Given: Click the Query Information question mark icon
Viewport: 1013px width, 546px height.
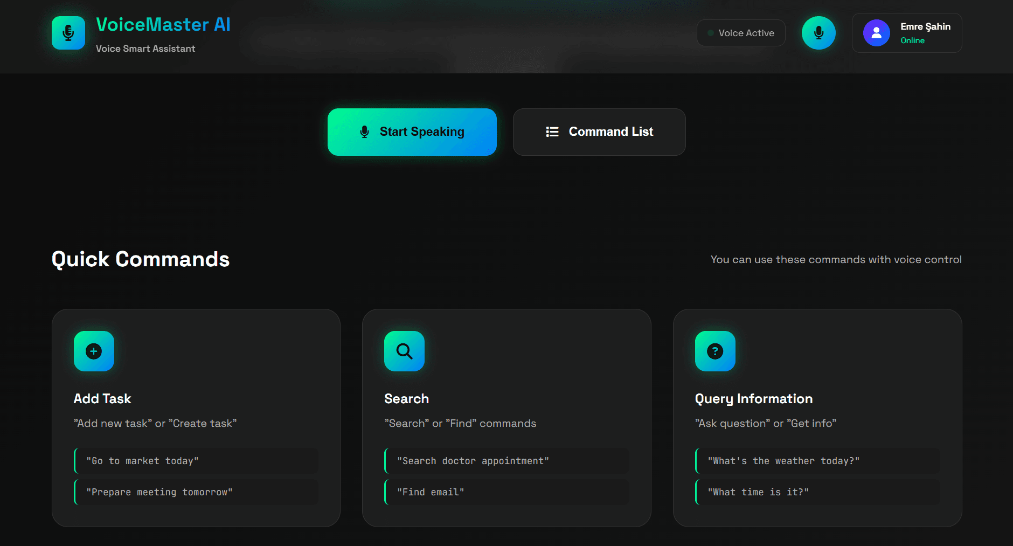Looking at the screenshot, I should point(714,351).
